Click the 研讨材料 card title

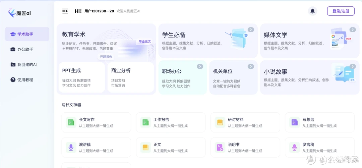(236, 120)
